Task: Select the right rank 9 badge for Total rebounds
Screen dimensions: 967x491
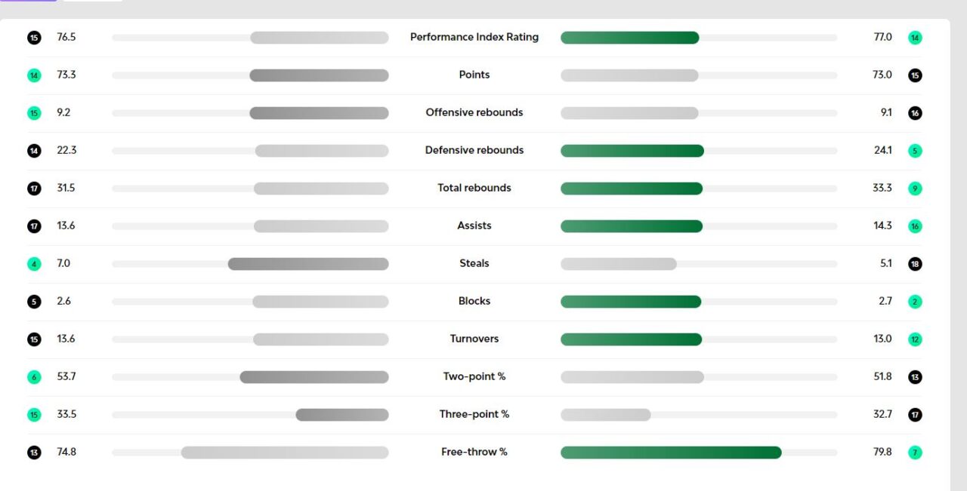Action: [915, 189]
